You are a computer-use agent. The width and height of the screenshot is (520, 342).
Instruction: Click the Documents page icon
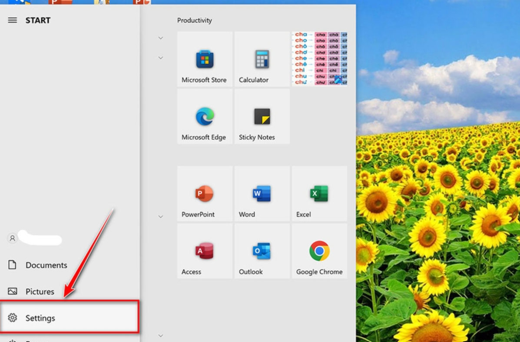click(12, 265)
